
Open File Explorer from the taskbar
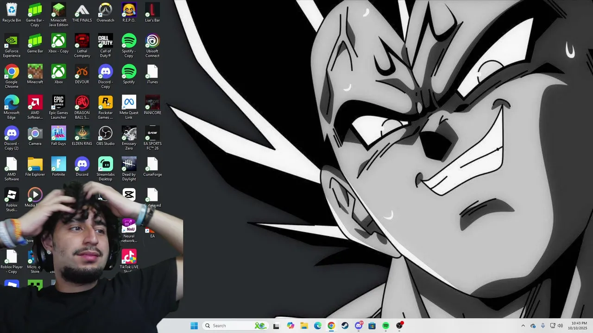pyautogui.click(x=304, y=326)
